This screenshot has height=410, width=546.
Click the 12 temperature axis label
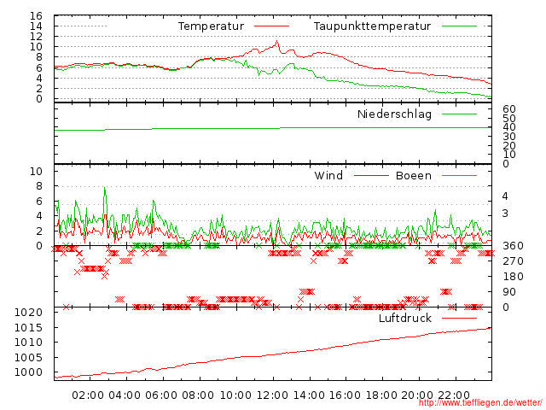pos(36,36)
